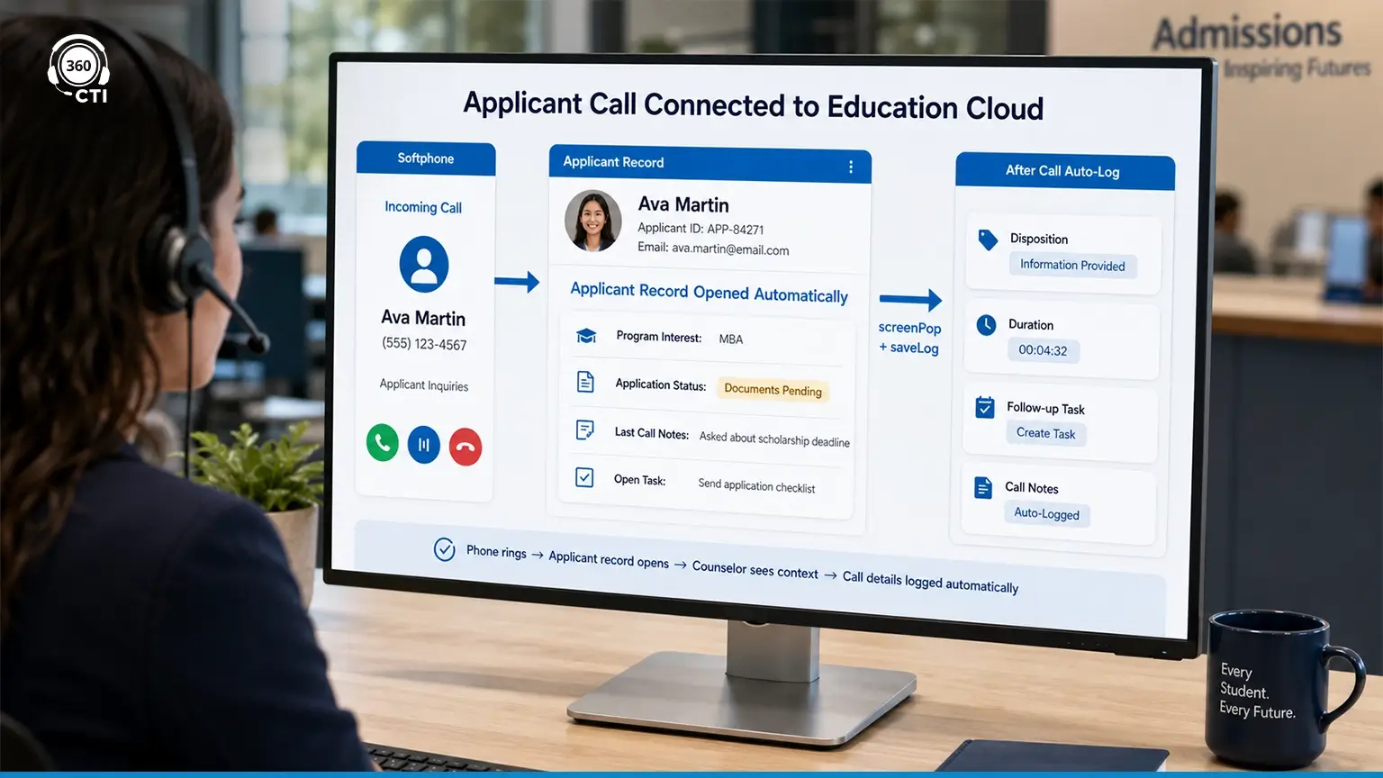Screen dimensions: 1383x778
Task: Click the document icon beside Application Status
Action: tap(585, 383)
